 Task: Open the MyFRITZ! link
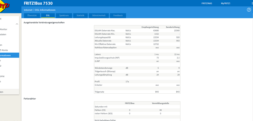pyautogui.click(x=226, y=3)
